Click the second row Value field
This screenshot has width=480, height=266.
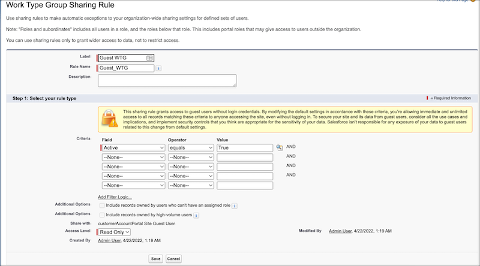click(x=245, y=157)
